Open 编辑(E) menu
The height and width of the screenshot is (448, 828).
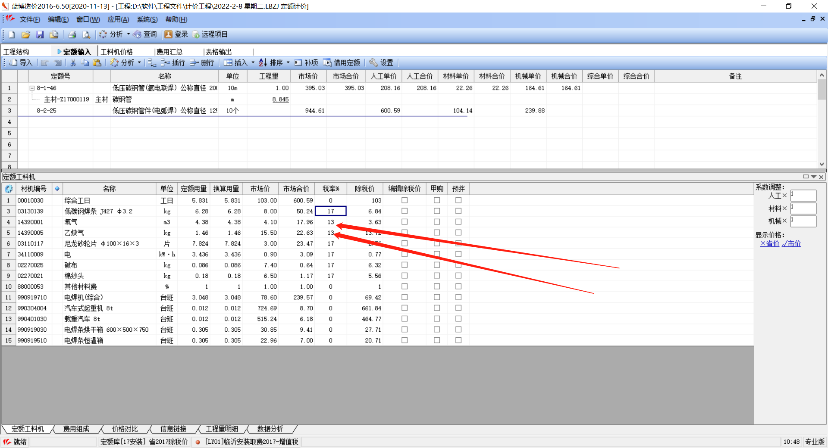pyautogui.click(x=58, y=19)
